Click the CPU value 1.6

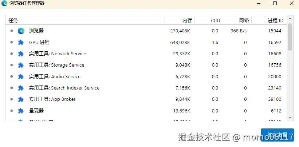point(215,42)
